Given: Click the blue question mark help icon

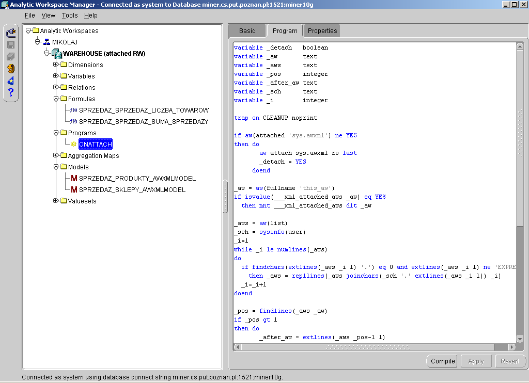Looking at the screenshot, I should coord(11,92).
